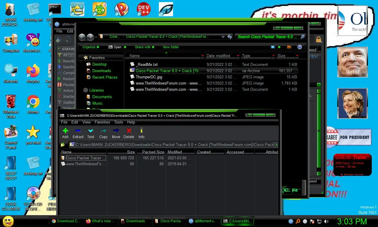The image size is (378, 227).
Task: Open the Organize menu in Explorer
Action: [x=91, y=47]
